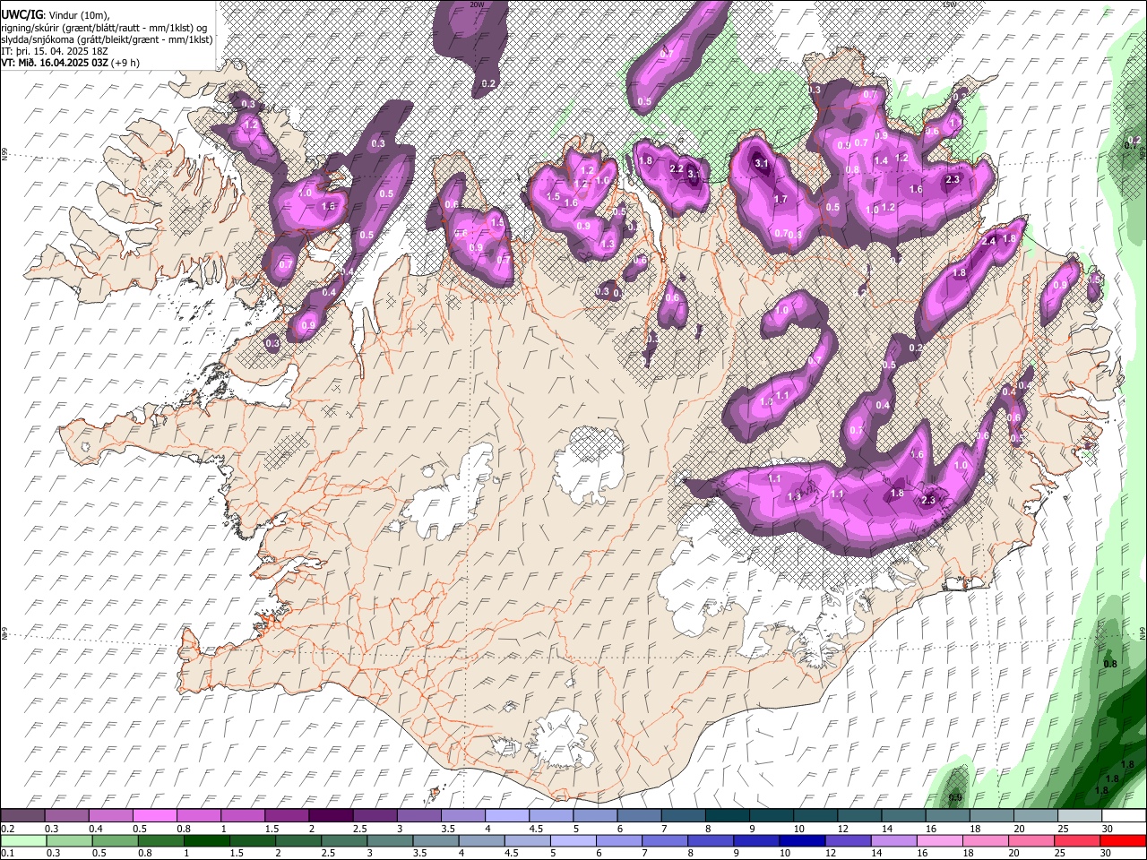The image size is (1147, 860).
Task: Click the 'VT: Mið. 16.04.2025 03Z (+9 h)' line
Action: point(71,63)
